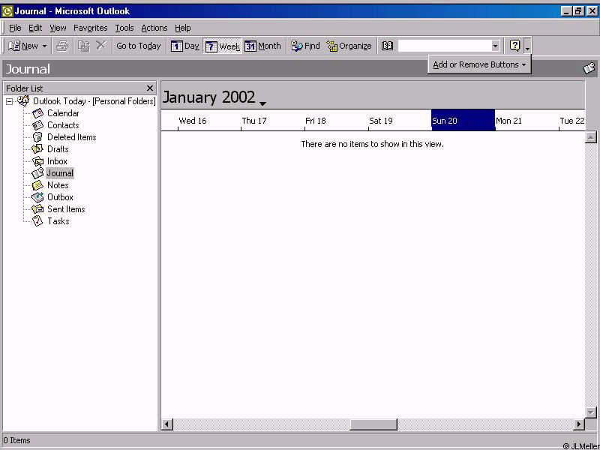
Task: Open the Favorites menu
Action: (x=90, y=28)
